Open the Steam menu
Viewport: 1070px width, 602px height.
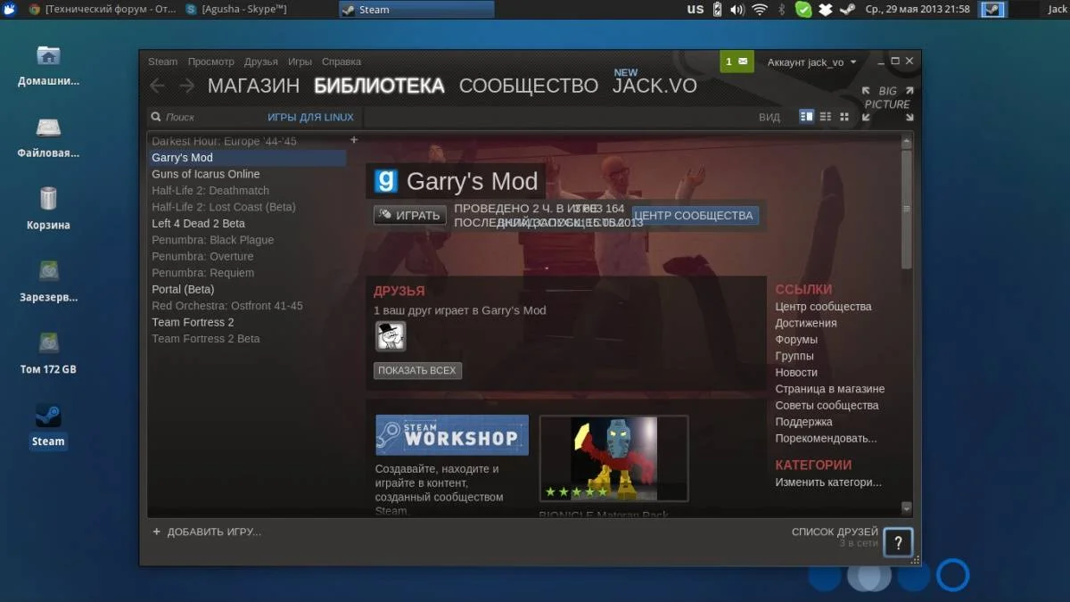point(162,62)
